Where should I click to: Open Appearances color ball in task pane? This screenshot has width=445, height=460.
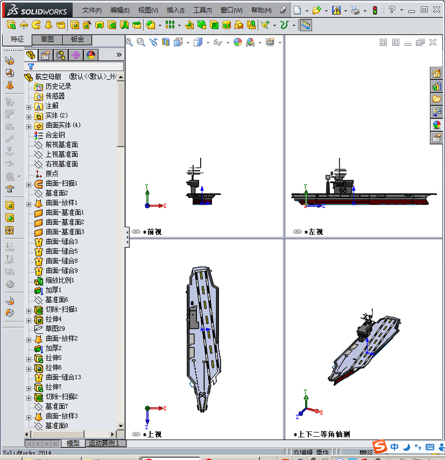point(436,125)
